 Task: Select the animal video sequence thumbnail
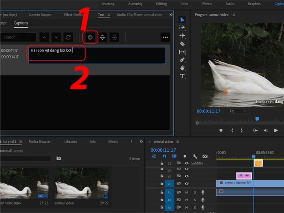click(82, 183)
